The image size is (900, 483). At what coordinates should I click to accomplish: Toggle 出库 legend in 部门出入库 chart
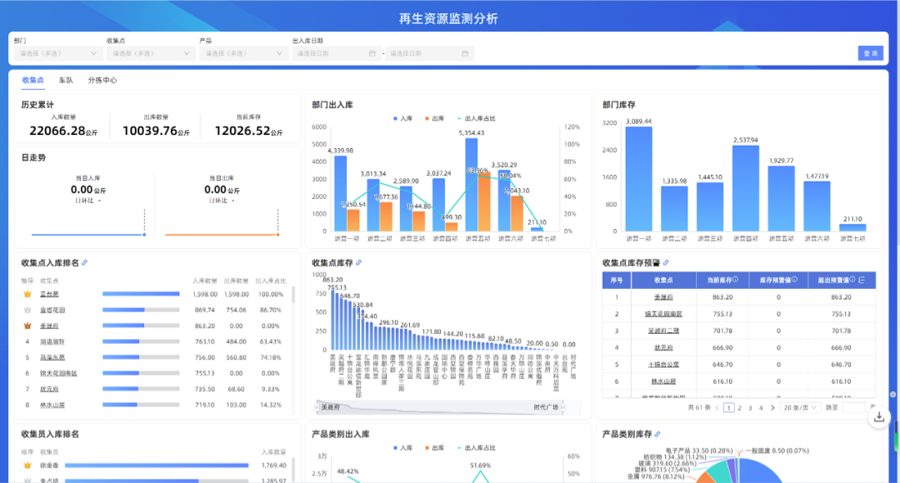[x=434, y=119]
